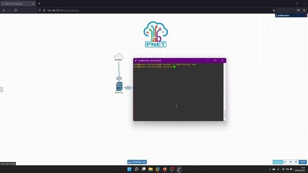Open a new browser tab
Image resolution: width=308 pixels, height=173 pixels.
[x=39, y=3]
